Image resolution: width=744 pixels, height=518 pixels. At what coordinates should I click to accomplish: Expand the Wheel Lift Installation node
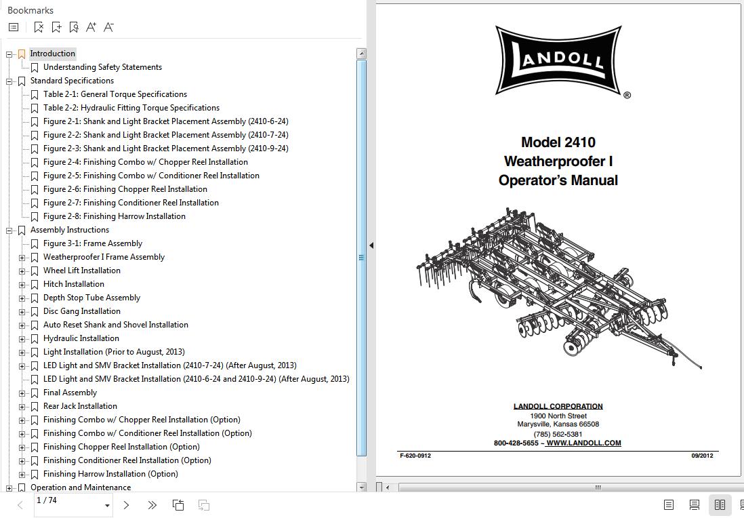click(x=22, y=272)
